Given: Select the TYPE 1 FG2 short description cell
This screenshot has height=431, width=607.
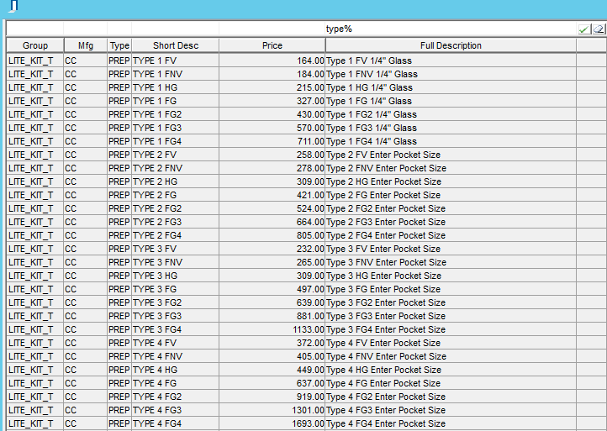Looking at the screenshot, I should [176, 114].
